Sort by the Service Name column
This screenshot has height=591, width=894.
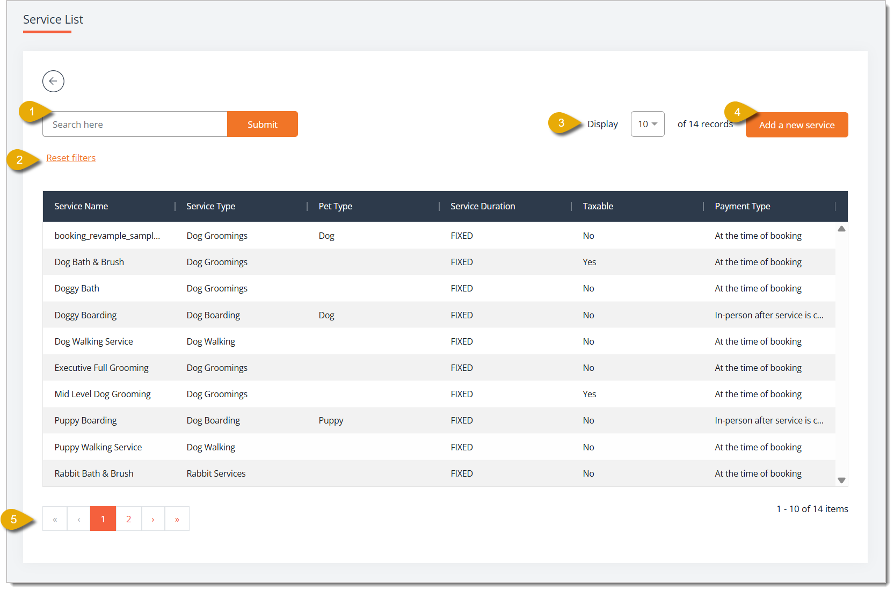click(81, 206)
